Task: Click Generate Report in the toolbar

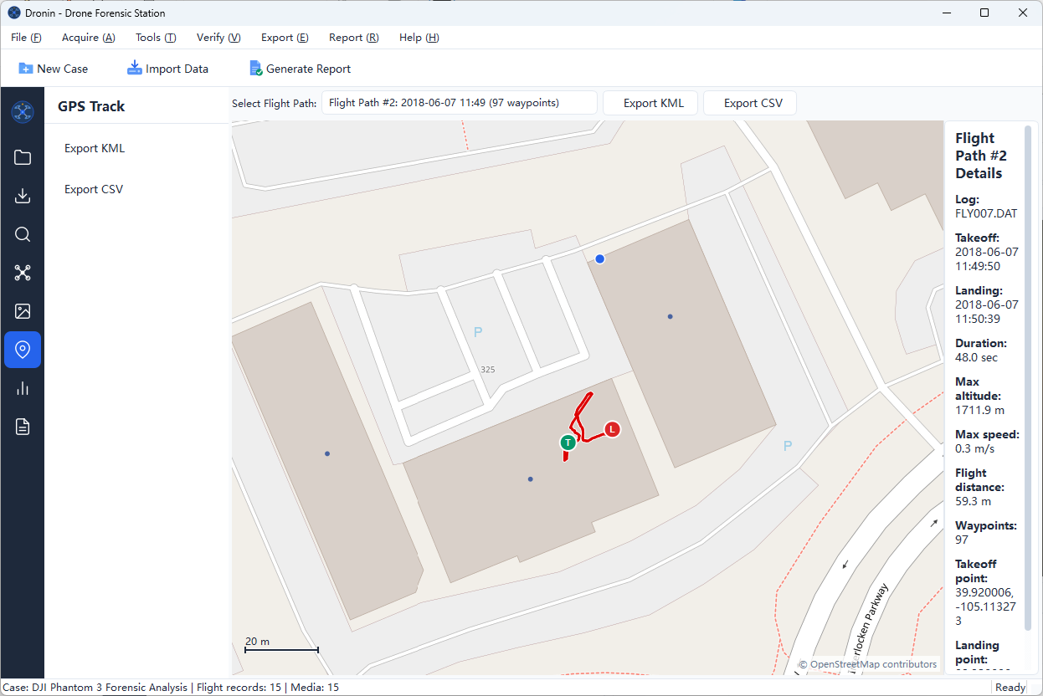Action: 300,69
